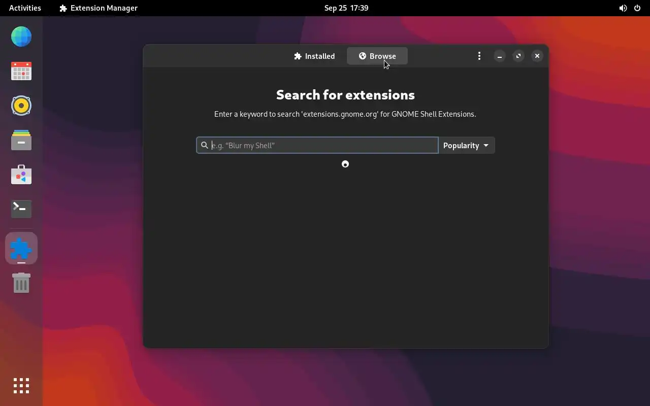Open the three-dot main menu
Screen dimensions: 650x406
click(479, 56)
